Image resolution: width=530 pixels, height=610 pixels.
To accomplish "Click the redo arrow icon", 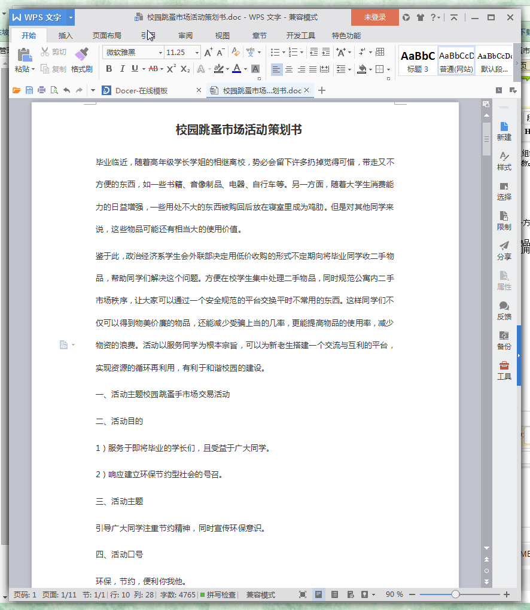I will tap(80, 90).
